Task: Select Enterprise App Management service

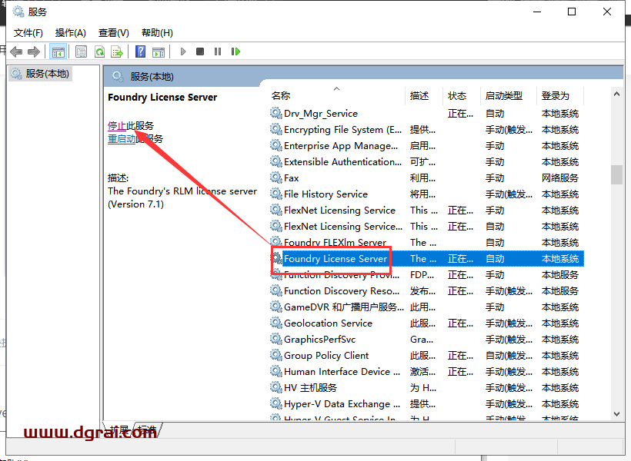Action: [426, 145]
